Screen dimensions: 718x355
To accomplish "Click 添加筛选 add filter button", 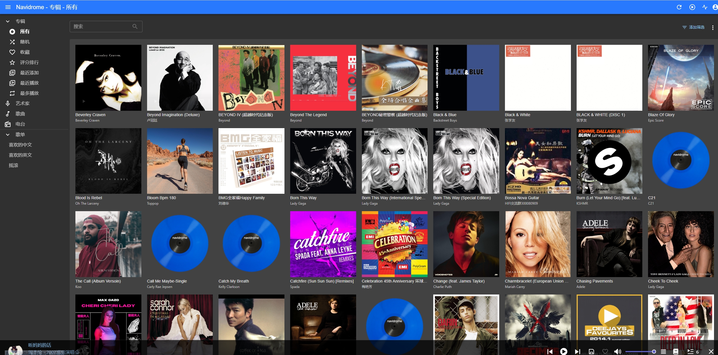I will [693, 27].
